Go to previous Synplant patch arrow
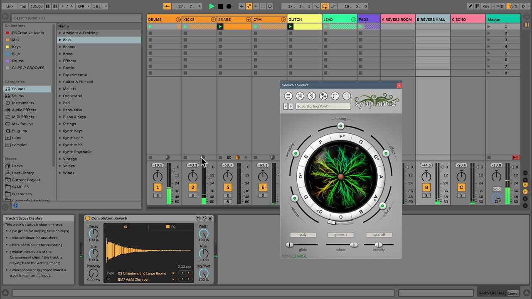 (286, 106)
